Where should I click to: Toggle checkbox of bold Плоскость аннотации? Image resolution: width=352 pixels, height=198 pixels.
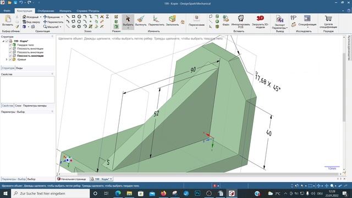(10, 56)
